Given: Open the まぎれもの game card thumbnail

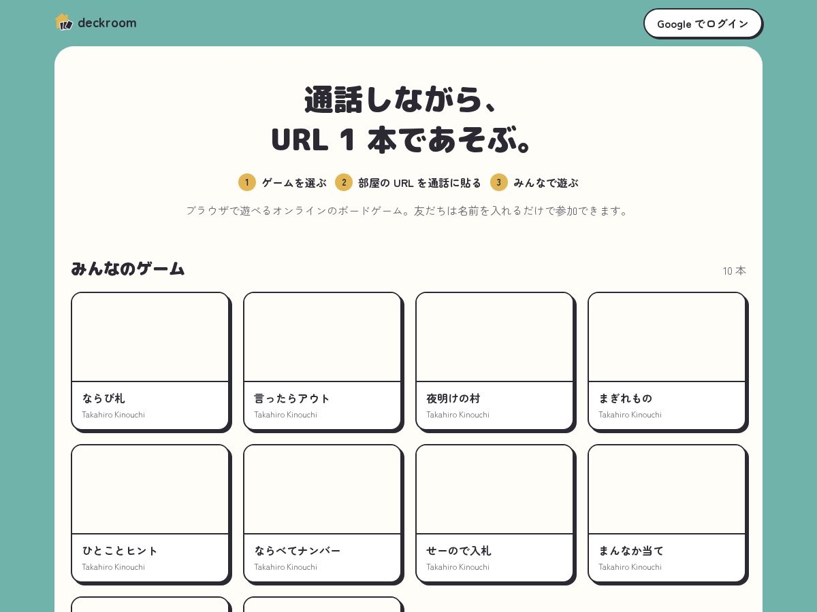Looking at the screenshot, I should (x=667, y=337).
